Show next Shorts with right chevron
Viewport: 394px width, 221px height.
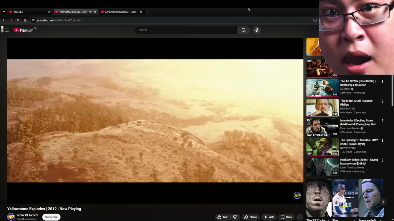[383, 202]
